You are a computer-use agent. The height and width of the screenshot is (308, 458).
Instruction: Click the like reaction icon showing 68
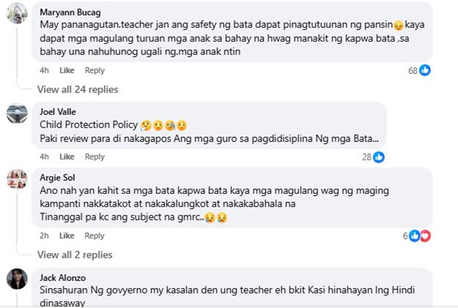point(425,70)
